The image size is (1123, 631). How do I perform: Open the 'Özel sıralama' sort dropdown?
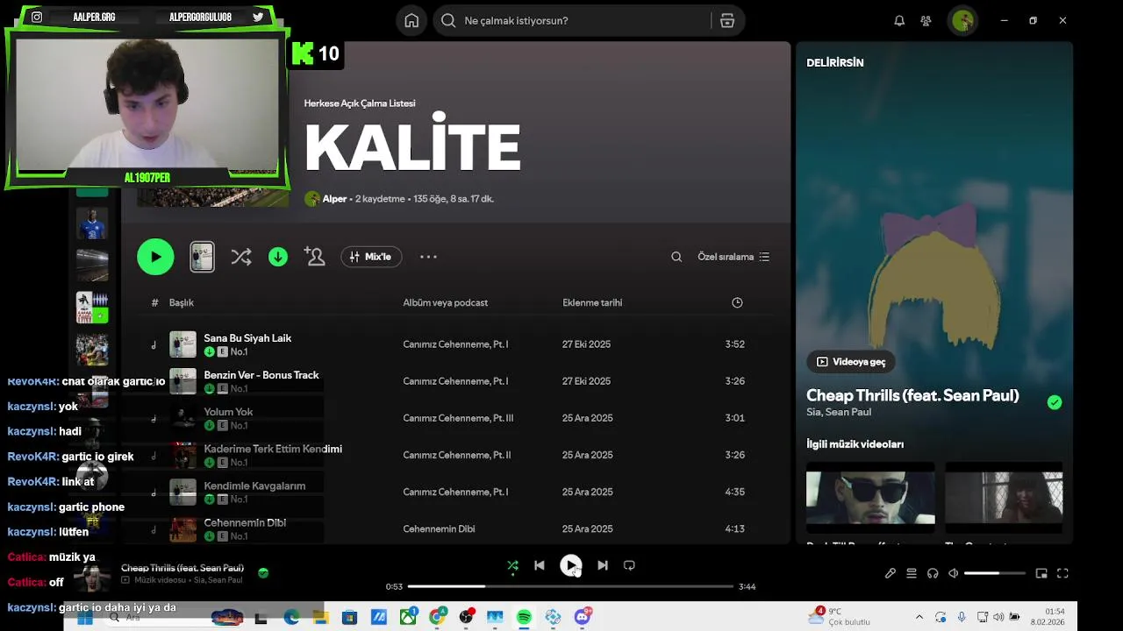coord(733,257)
